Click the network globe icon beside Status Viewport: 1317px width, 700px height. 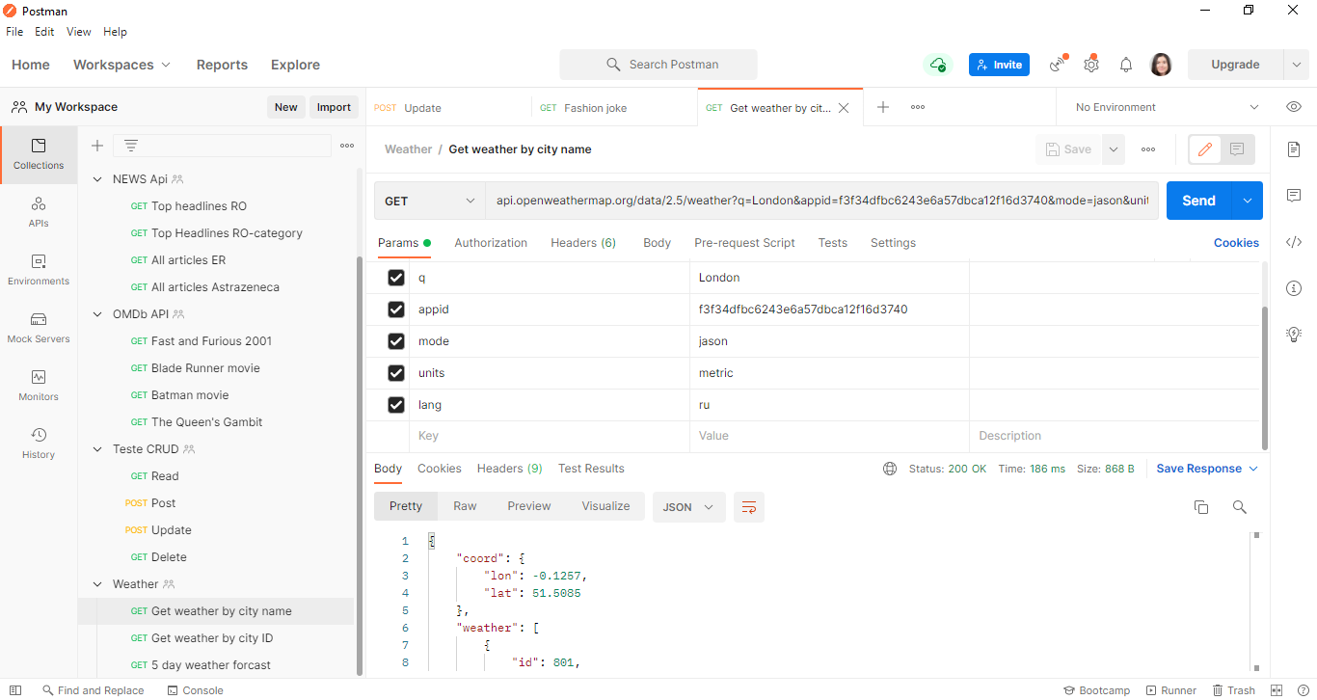click(890, 469)
